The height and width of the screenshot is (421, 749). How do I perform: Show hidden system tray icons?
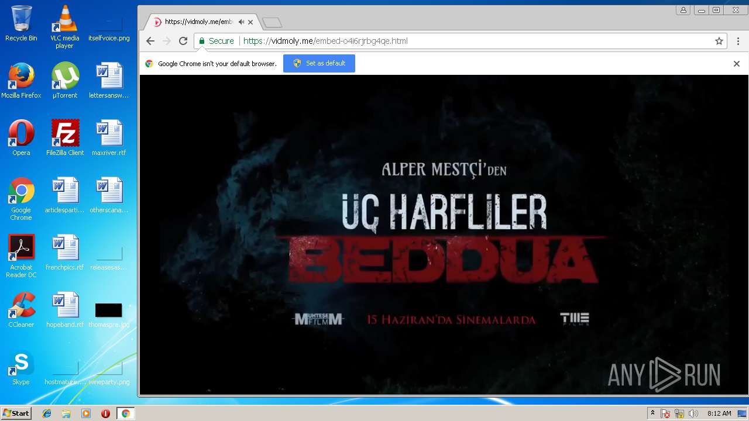pyautogui.click(x=652, y=413)
